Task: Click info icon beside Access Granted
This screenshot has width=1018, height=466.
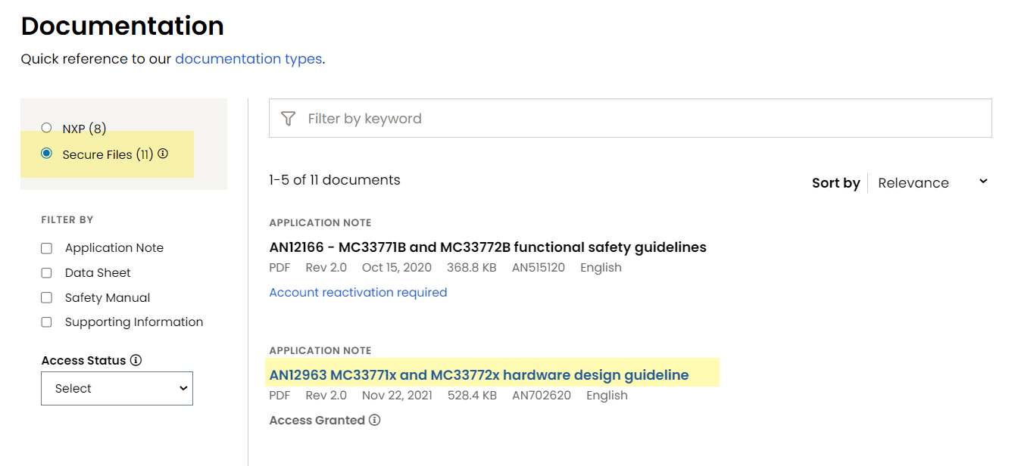Action: click(374, 420)
